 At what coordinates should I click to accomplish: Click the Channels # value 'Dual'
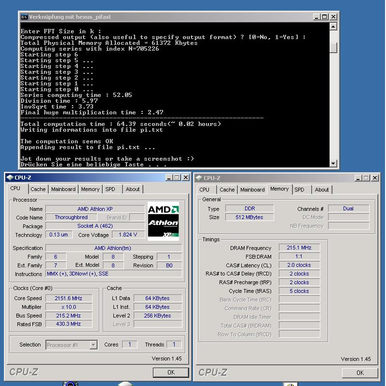pyautogui.click(x=348, y=208)
